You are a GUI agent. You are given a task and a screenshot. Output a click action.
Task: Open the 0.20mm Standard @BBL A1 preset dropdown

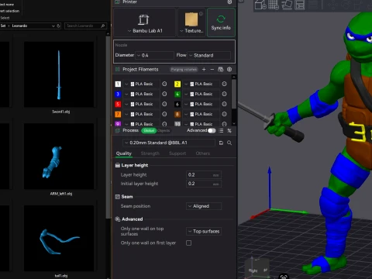169,143
